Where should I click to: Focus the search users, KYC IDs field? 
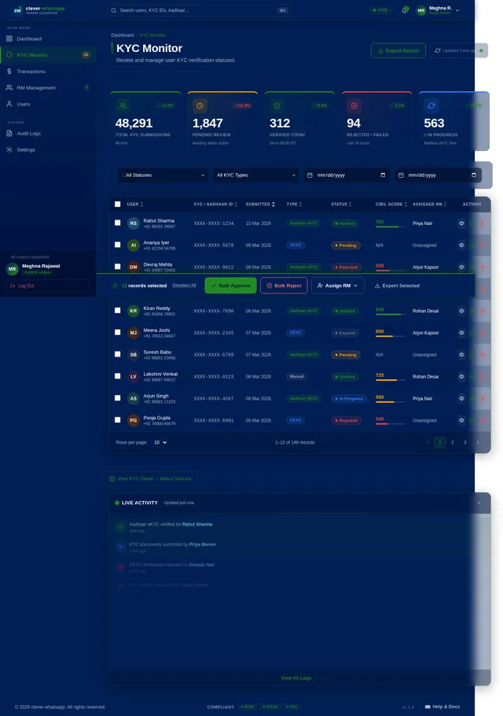point(198,10)
